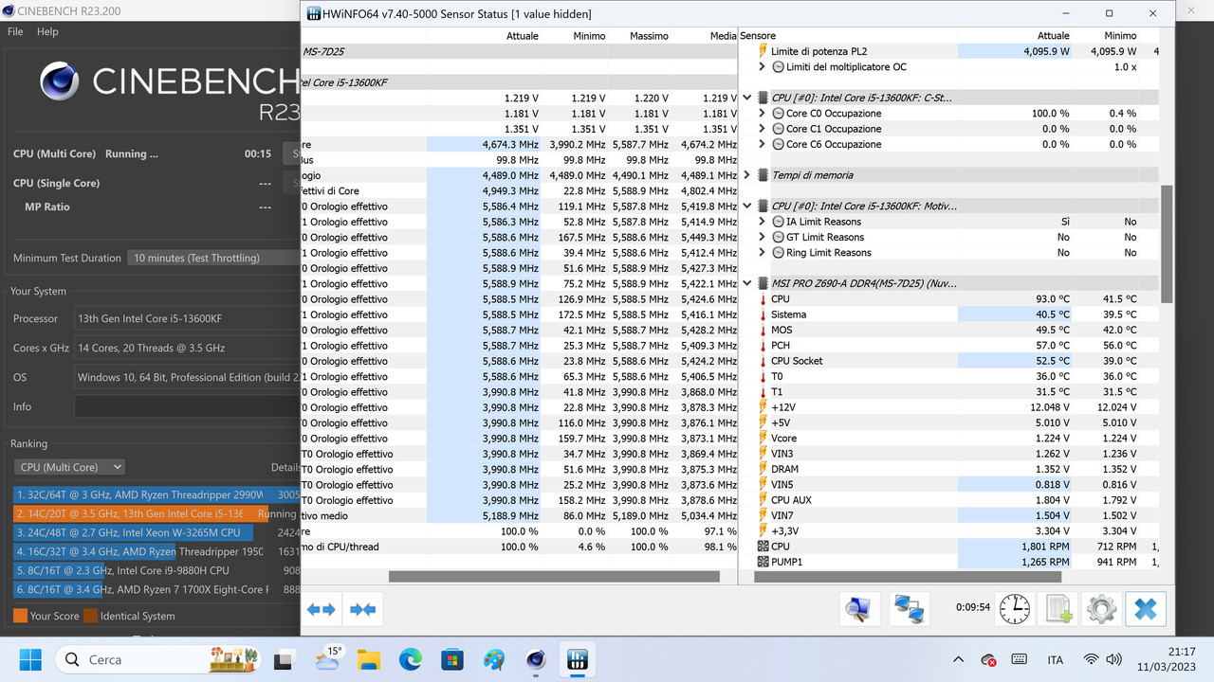Expand GT Limit Reasons row
This screenshot has width=1214, height=682.
tap(763, 237)
